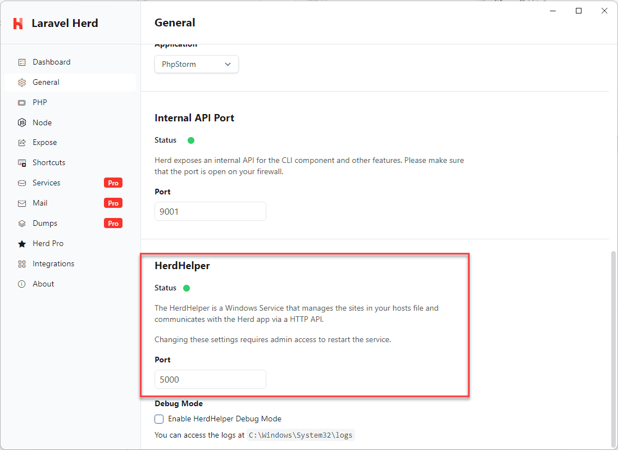Minimize the Herd window
This screenshot has height=450, width=618.
(553, 11)
